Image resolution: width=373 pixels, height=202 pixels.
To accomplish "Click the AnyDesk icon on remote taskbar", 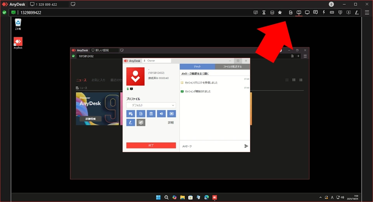I will pyautogui.click(x=214, y=197).
